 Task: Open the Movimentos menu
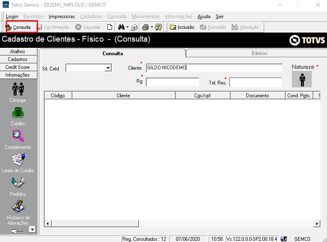146,16
